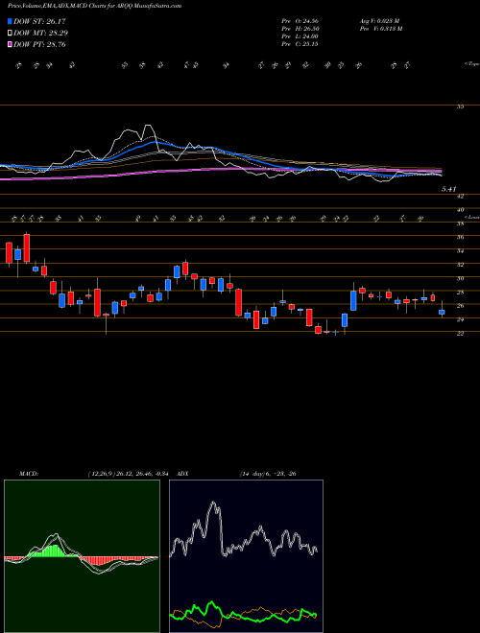480x633 pixels.
Task: Click the 'Pre L: 24.00' low value
Action: pyautogui.click(x=300, y=36)
